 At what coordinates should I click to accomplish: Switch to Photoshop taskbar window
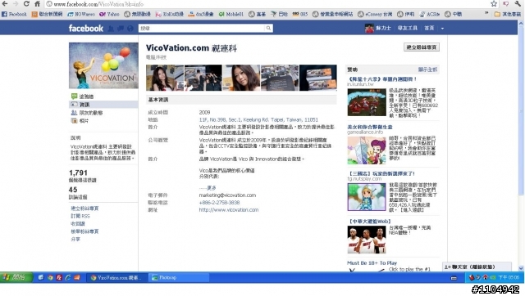[179, 277]
